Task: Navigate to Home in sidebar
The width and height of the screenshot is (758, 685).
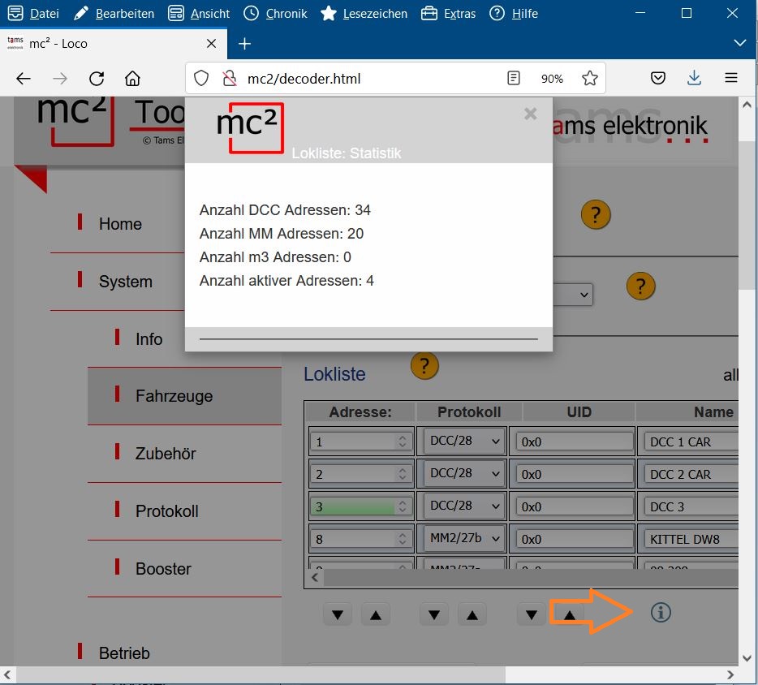Action: pyautogui.click(x=120, y=224)
